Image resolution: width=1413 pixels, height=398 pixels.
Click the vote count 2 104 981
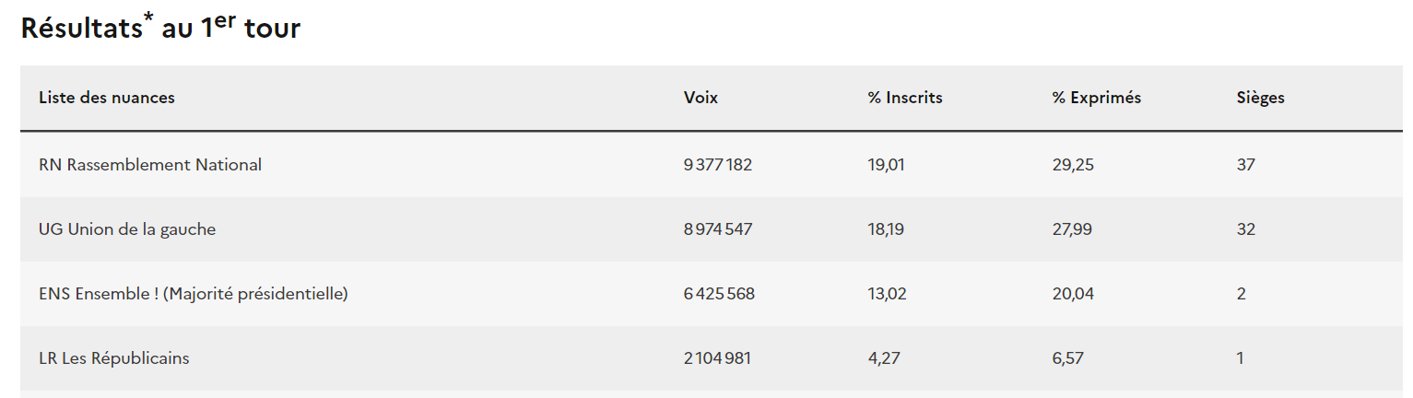(x=717, y=358)
